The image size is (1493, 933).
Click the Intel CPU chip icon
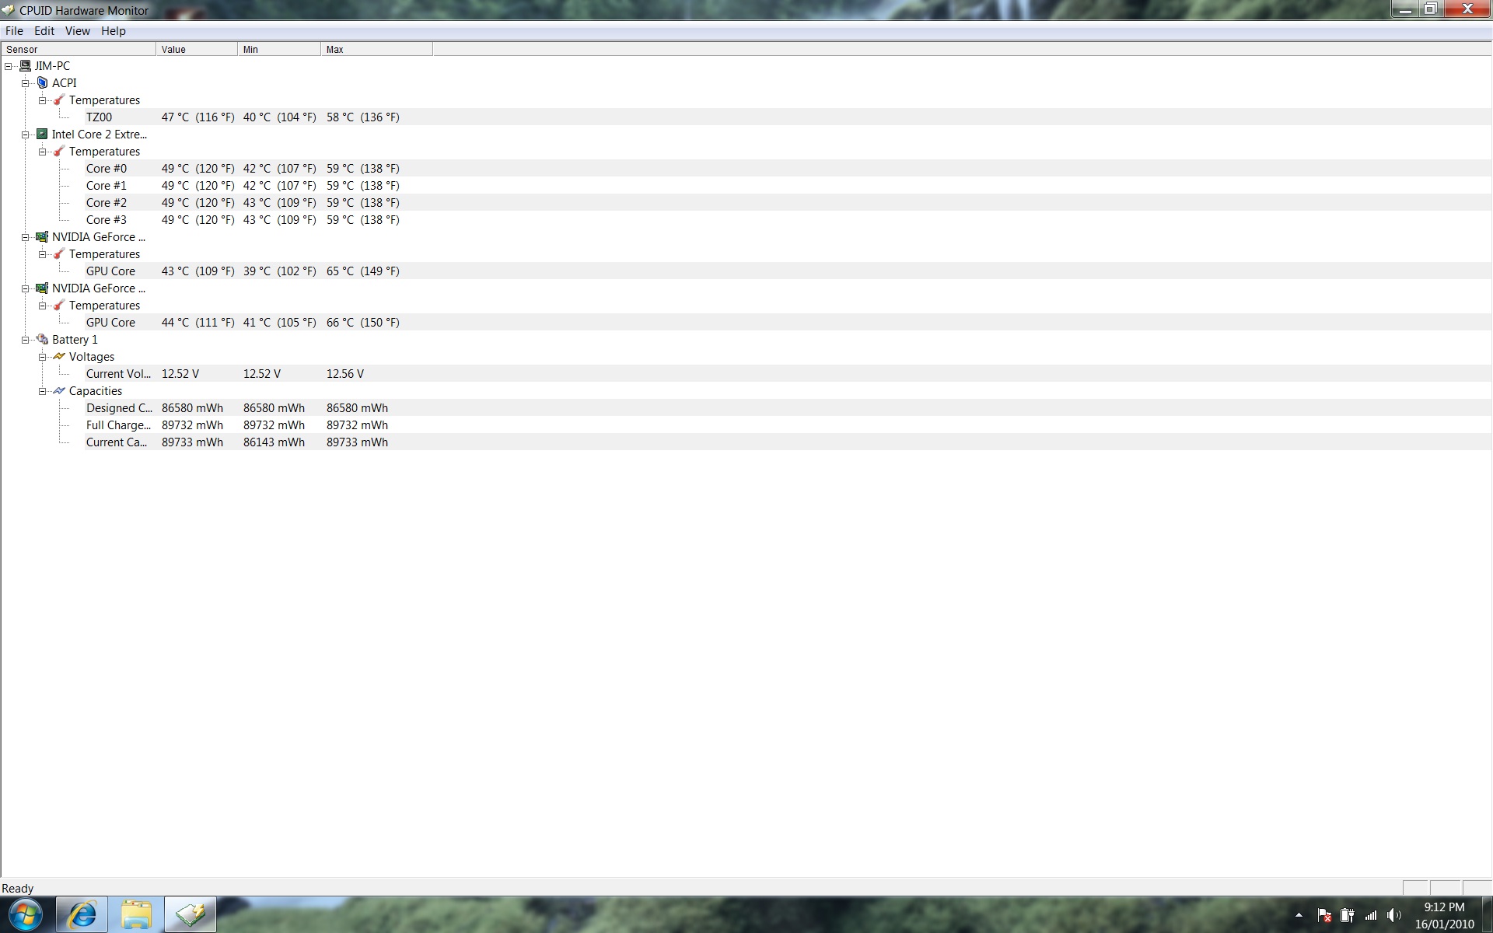point(43,135)
